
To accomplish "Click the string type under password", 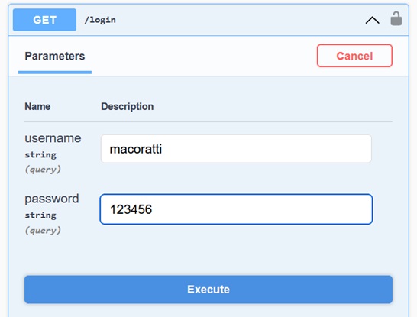I will pyautogui.click(x=40, y=215).
